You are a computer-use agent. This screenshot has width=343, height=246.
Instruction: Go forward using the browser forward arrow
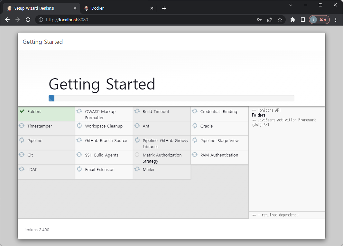tap(18, 20)
